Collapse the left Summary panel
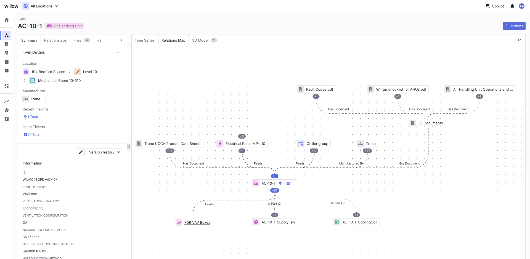Screen dimensions: 530x259 point(121,40)
